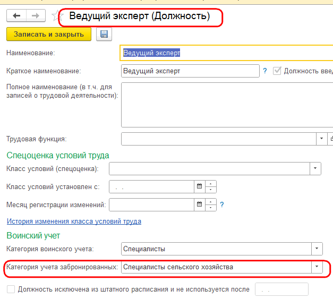Click the Воинский учет heading

(x=33, y=235)
